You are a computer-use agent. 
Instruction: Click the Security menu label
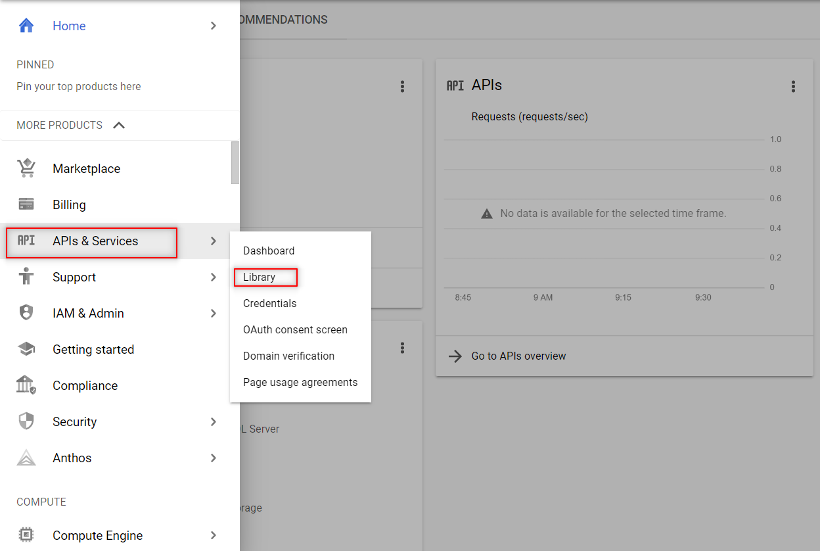pos(74,421)
